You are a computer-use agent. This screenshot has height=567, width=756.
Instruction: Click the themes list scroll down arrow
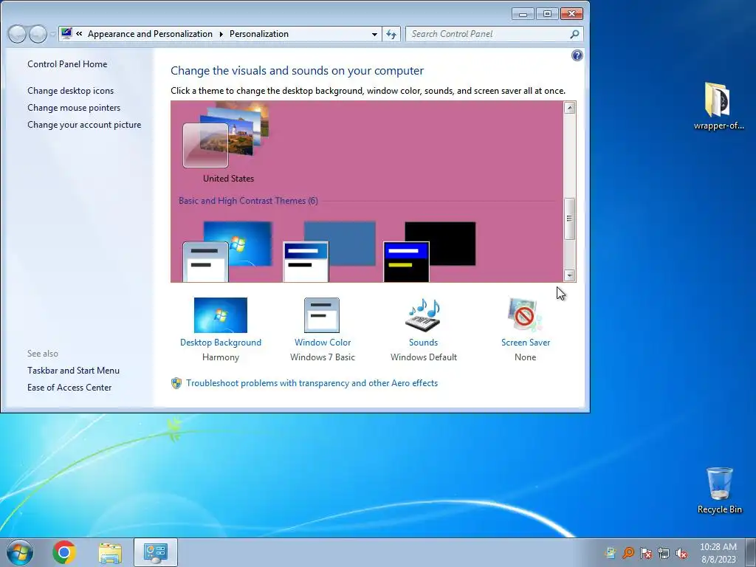pos(569,275)
